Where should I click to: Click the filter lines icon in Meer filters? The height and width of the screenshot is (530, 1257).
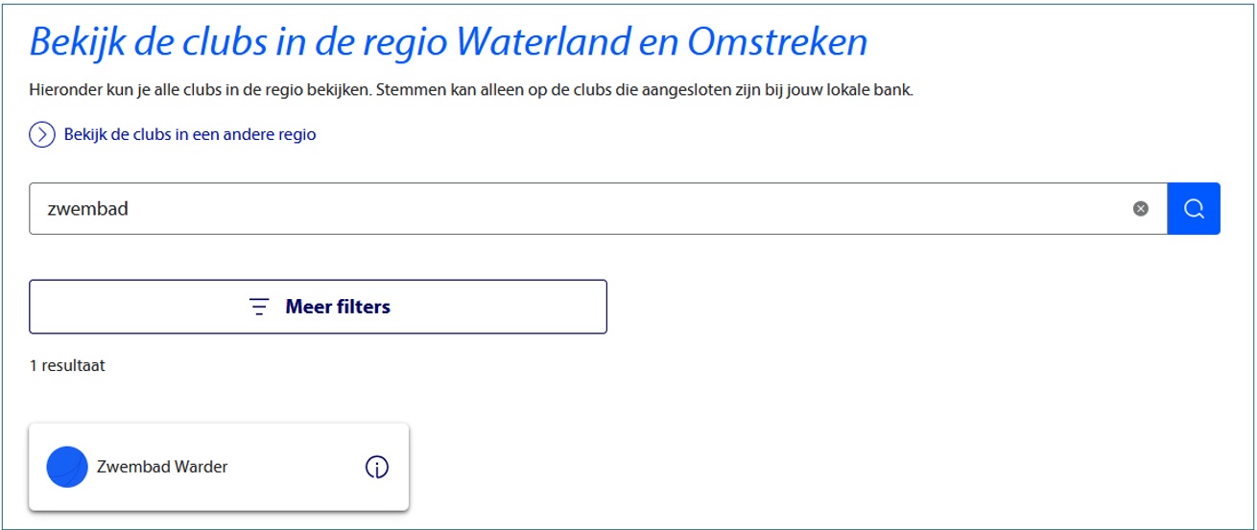point(259,308)
